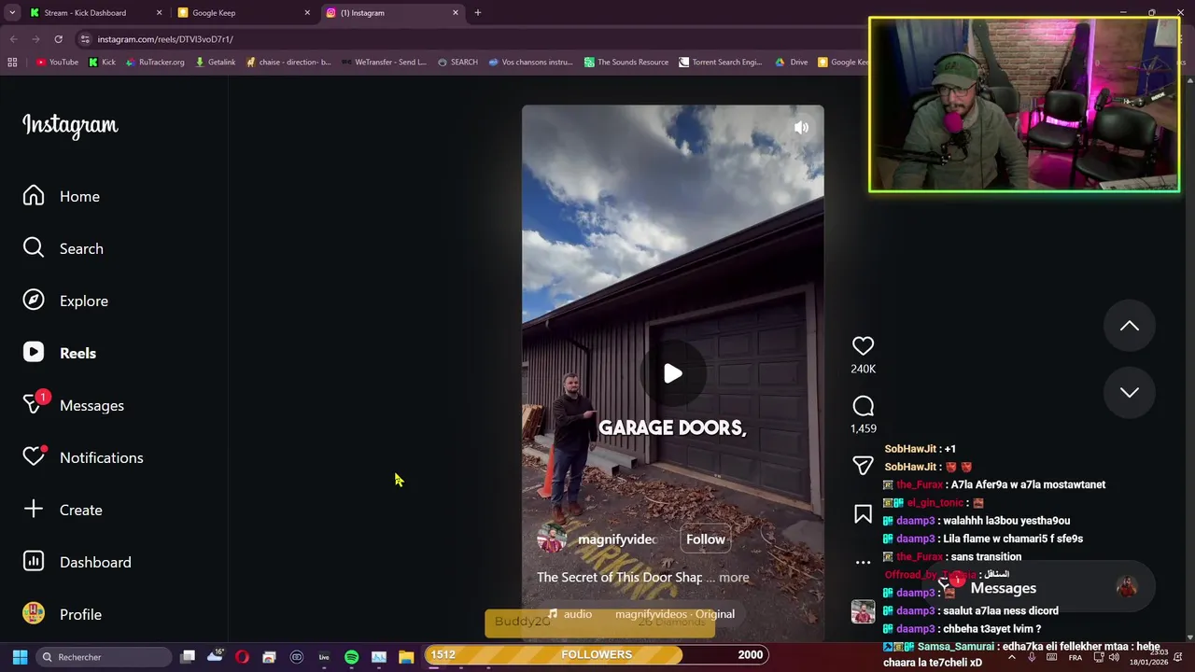
Task: Save the reel with the bookmark icon
Action: click(863, 514)
